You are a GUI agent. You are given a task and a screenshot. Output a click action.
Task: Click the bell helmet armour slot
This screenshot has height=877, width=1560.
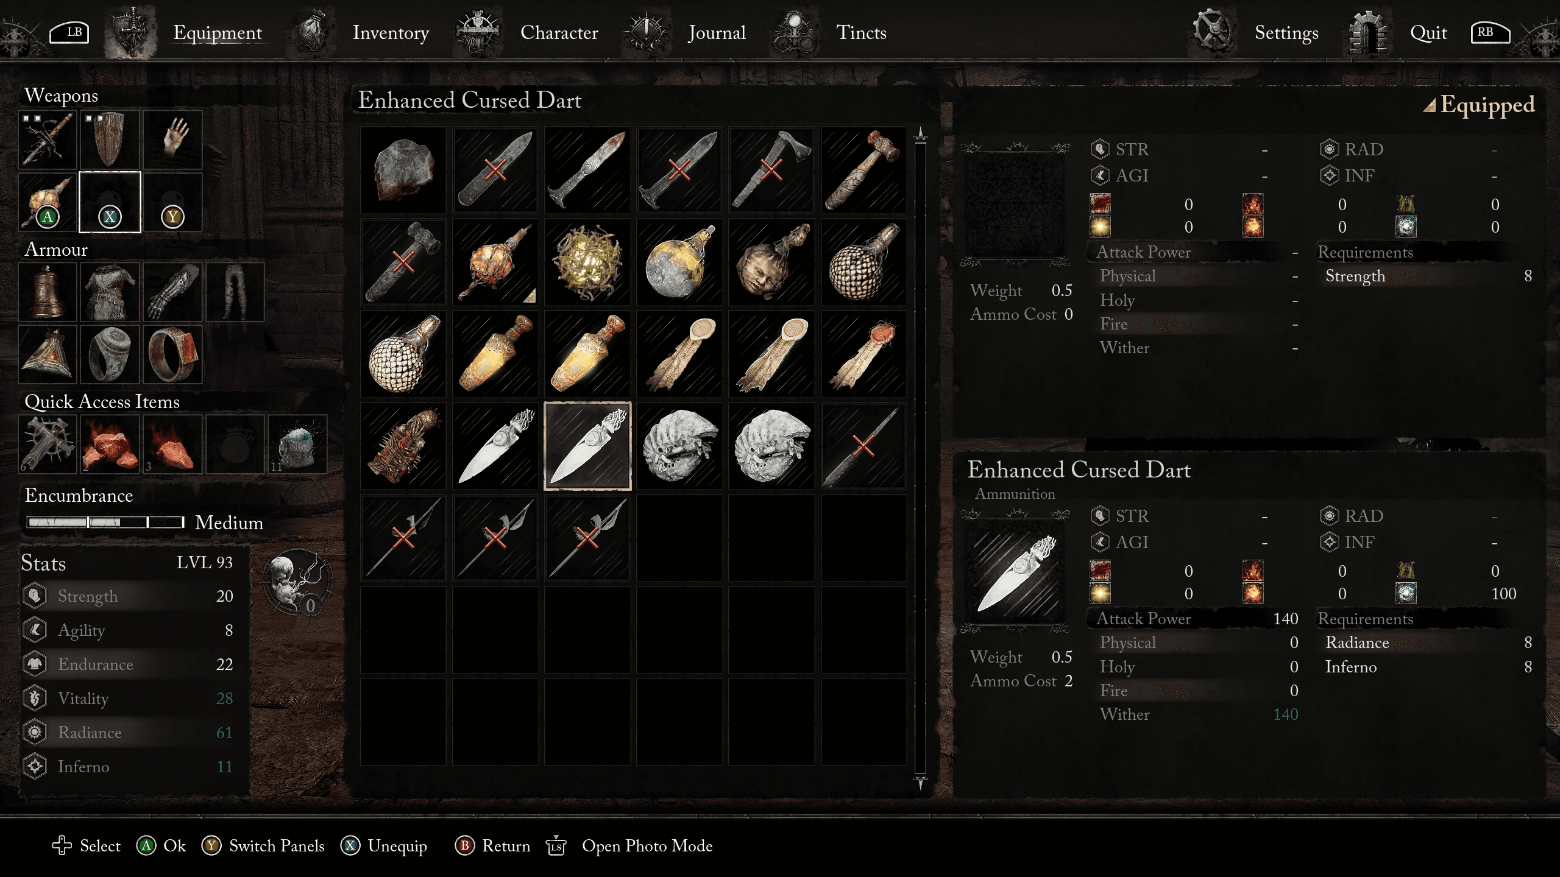click(48, 292)
